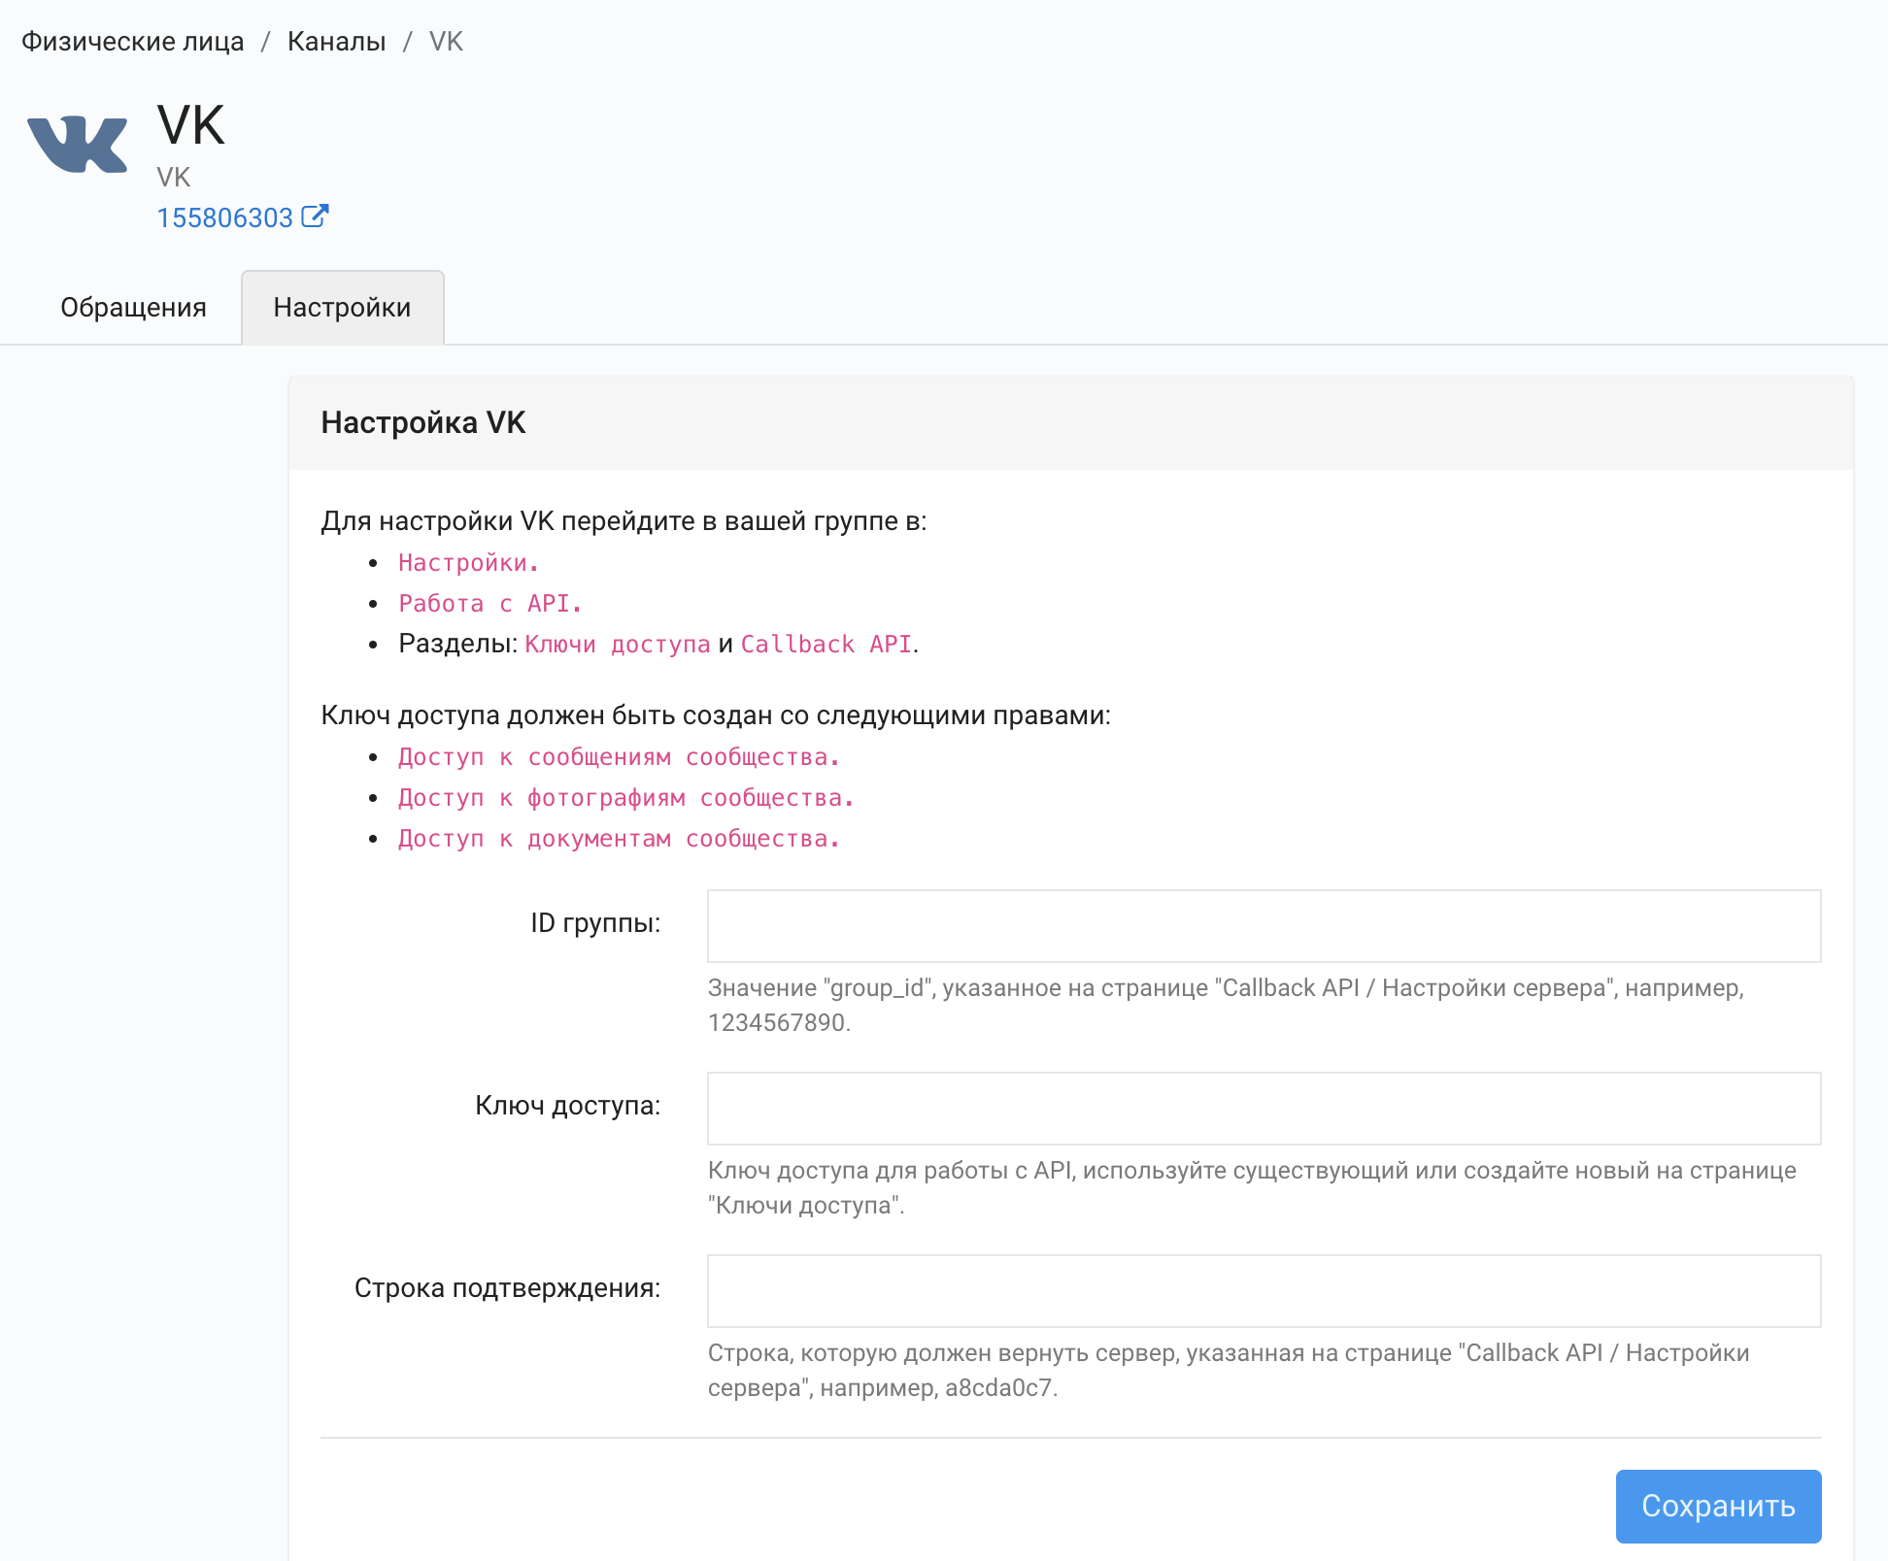This screenshot has width=1888, height=1561.
Task: Click the 'ID группы:' label
Action: pyautogui.click(x=595, y=923)
